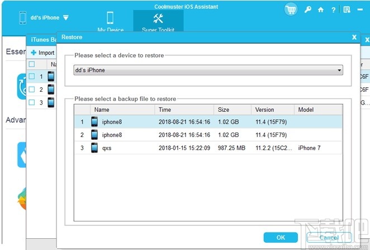
Task: Open the shopping cart purchase icon
Action: click(x=291, y=10)
